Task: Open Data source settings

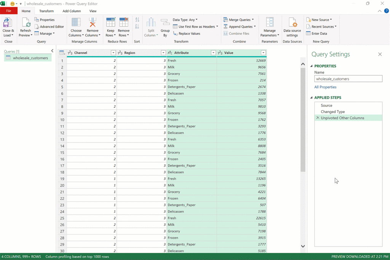Action: point(292,23)
